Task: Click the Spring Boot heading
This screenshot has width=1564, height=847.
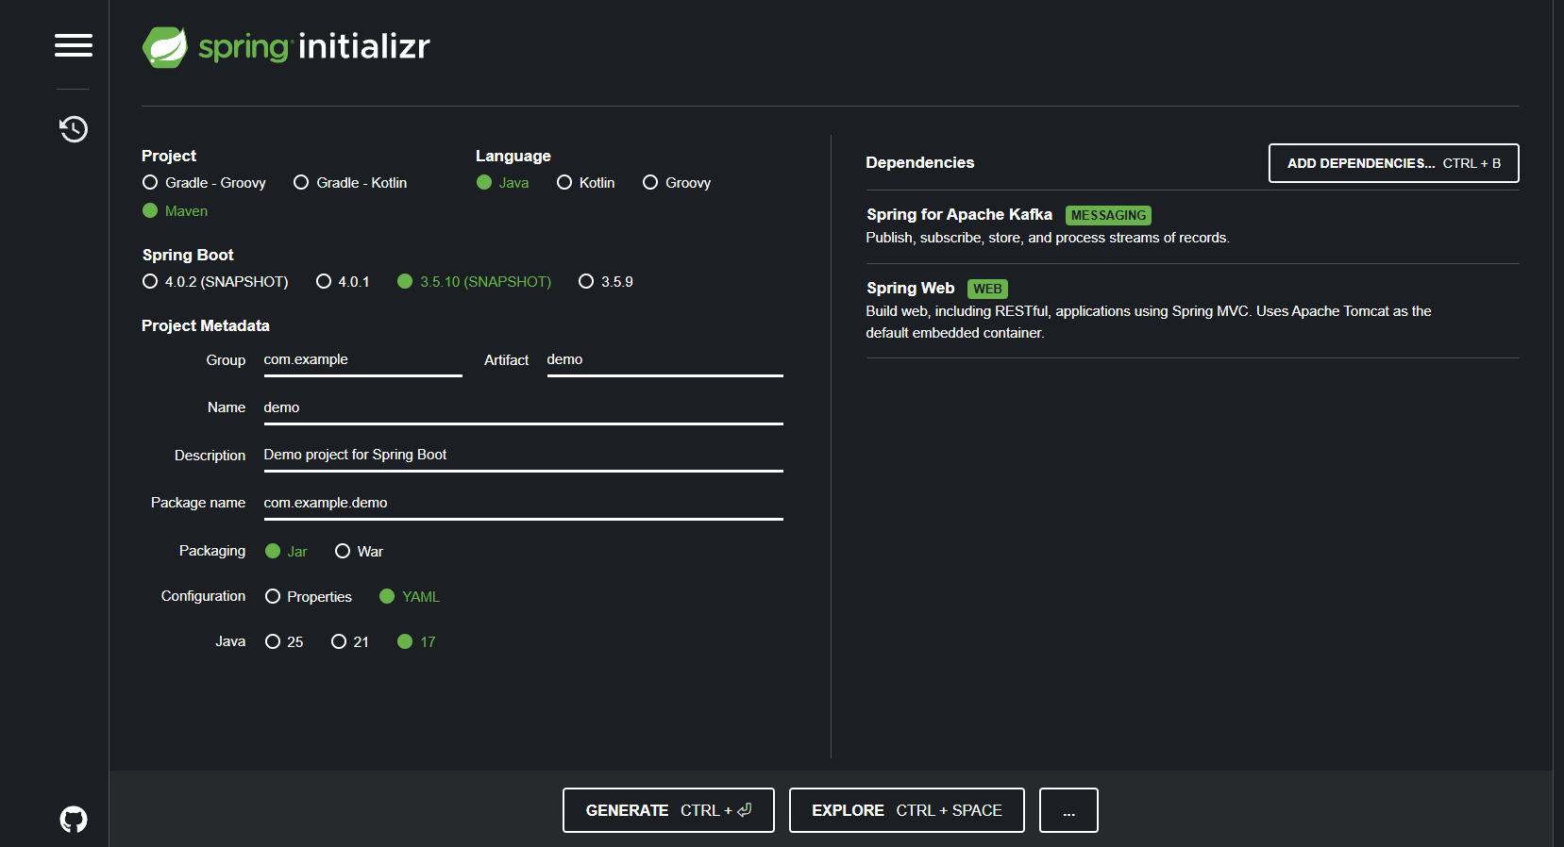Action: 188,255
